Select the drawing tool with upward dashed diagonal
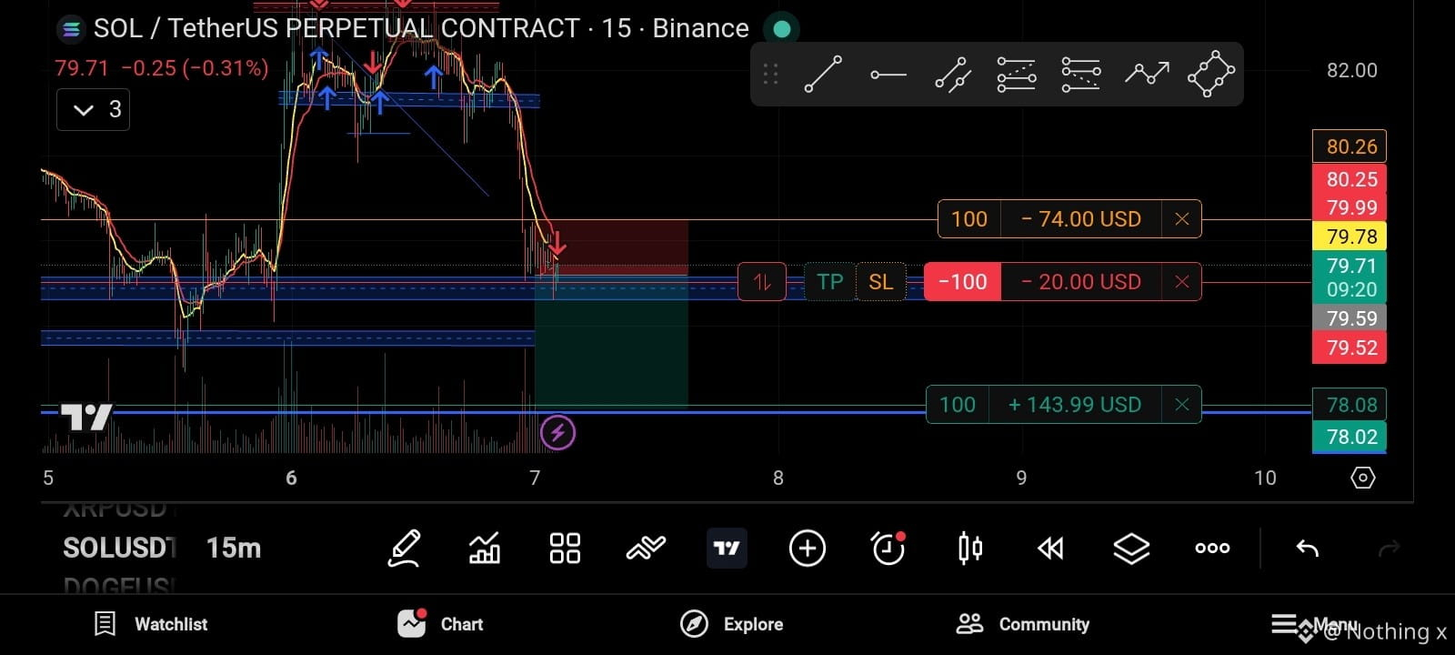 point(1017,75)
